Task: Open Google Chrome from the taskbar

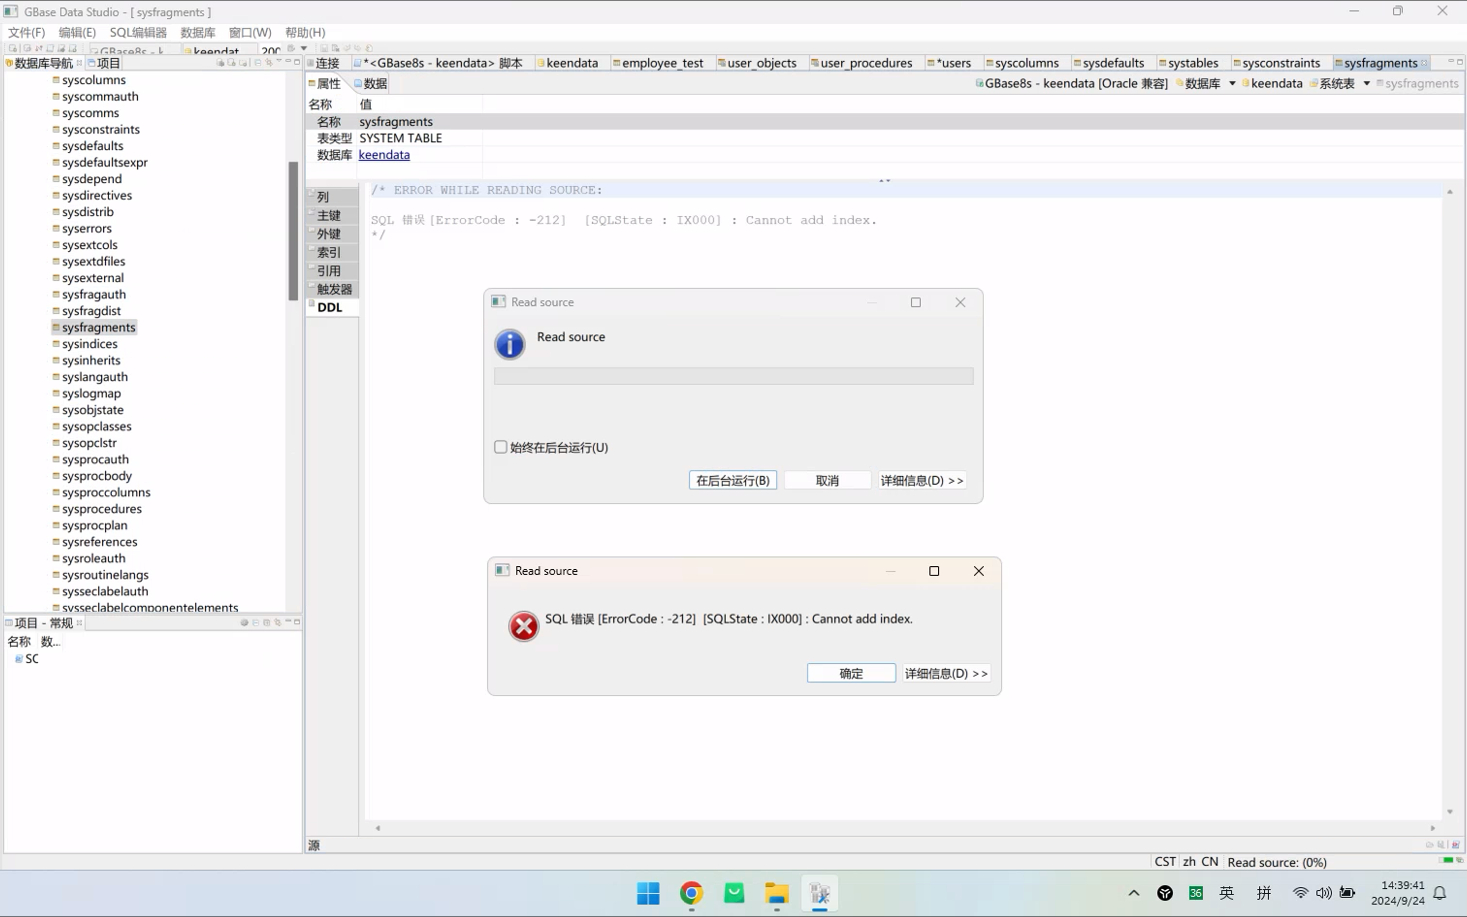Action: click(x=691, y=893)
